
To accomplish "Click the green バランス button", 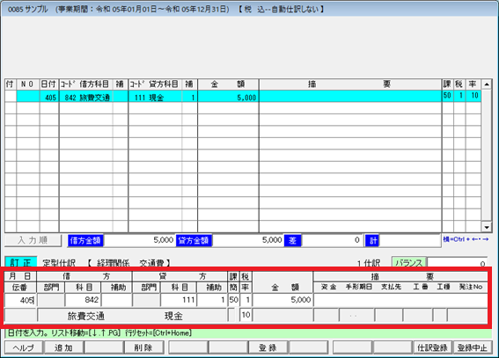I will tap(408, 263).
